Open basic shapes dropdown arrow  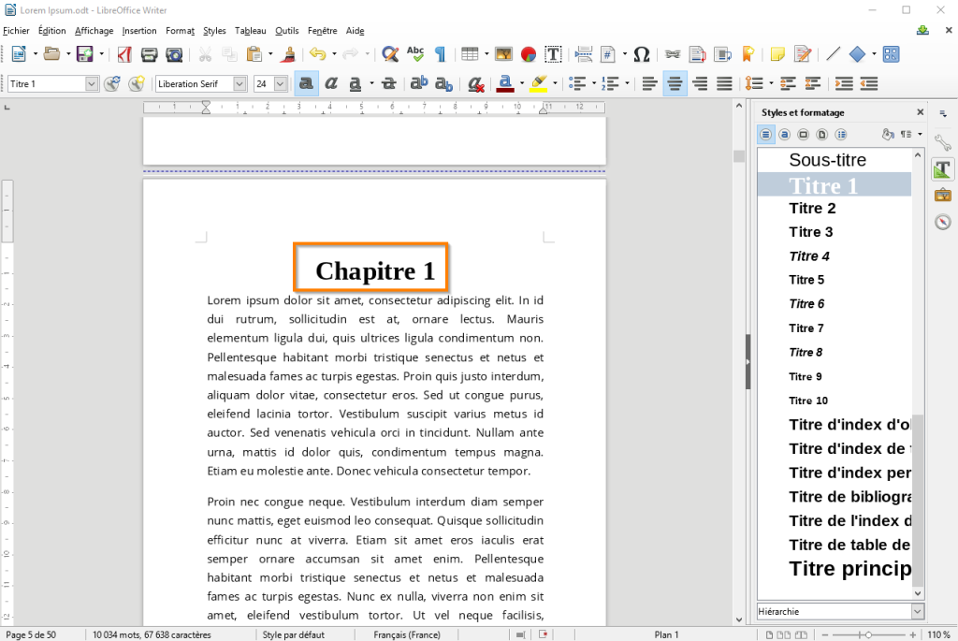tap(874, 54)
